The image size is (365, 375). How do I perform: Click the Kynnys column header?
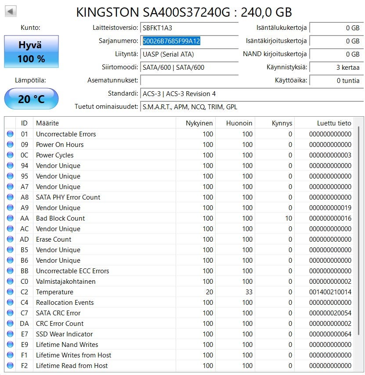coord(275,123)
